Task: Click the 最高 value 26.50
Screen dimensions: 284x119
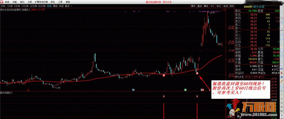Action: (x=276, y=53)
